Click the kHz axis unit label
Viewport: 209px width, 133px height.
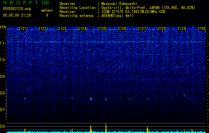pyautogui.click(x=3, y=27)
